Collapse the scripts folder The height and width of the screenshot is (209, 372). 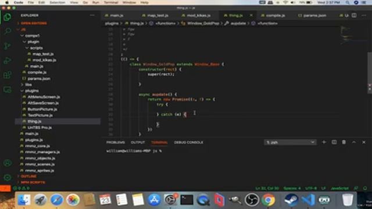click(36, 48)
